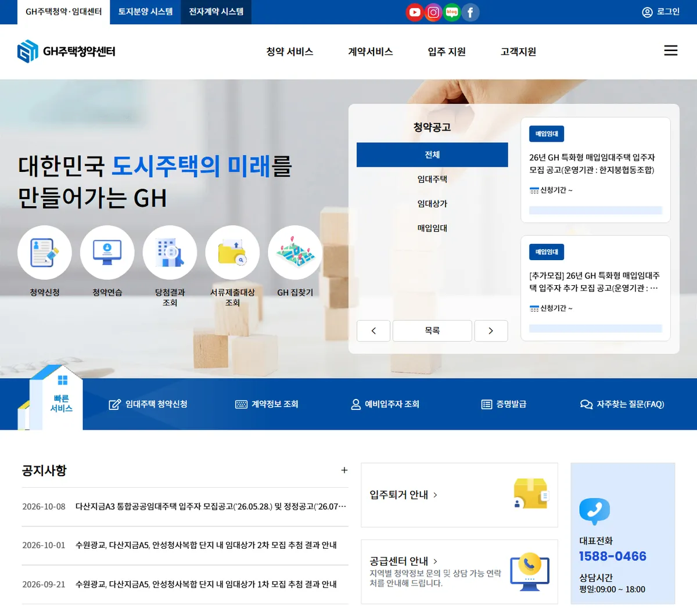Open the Facebook social icon

click(x=470, y=12)
